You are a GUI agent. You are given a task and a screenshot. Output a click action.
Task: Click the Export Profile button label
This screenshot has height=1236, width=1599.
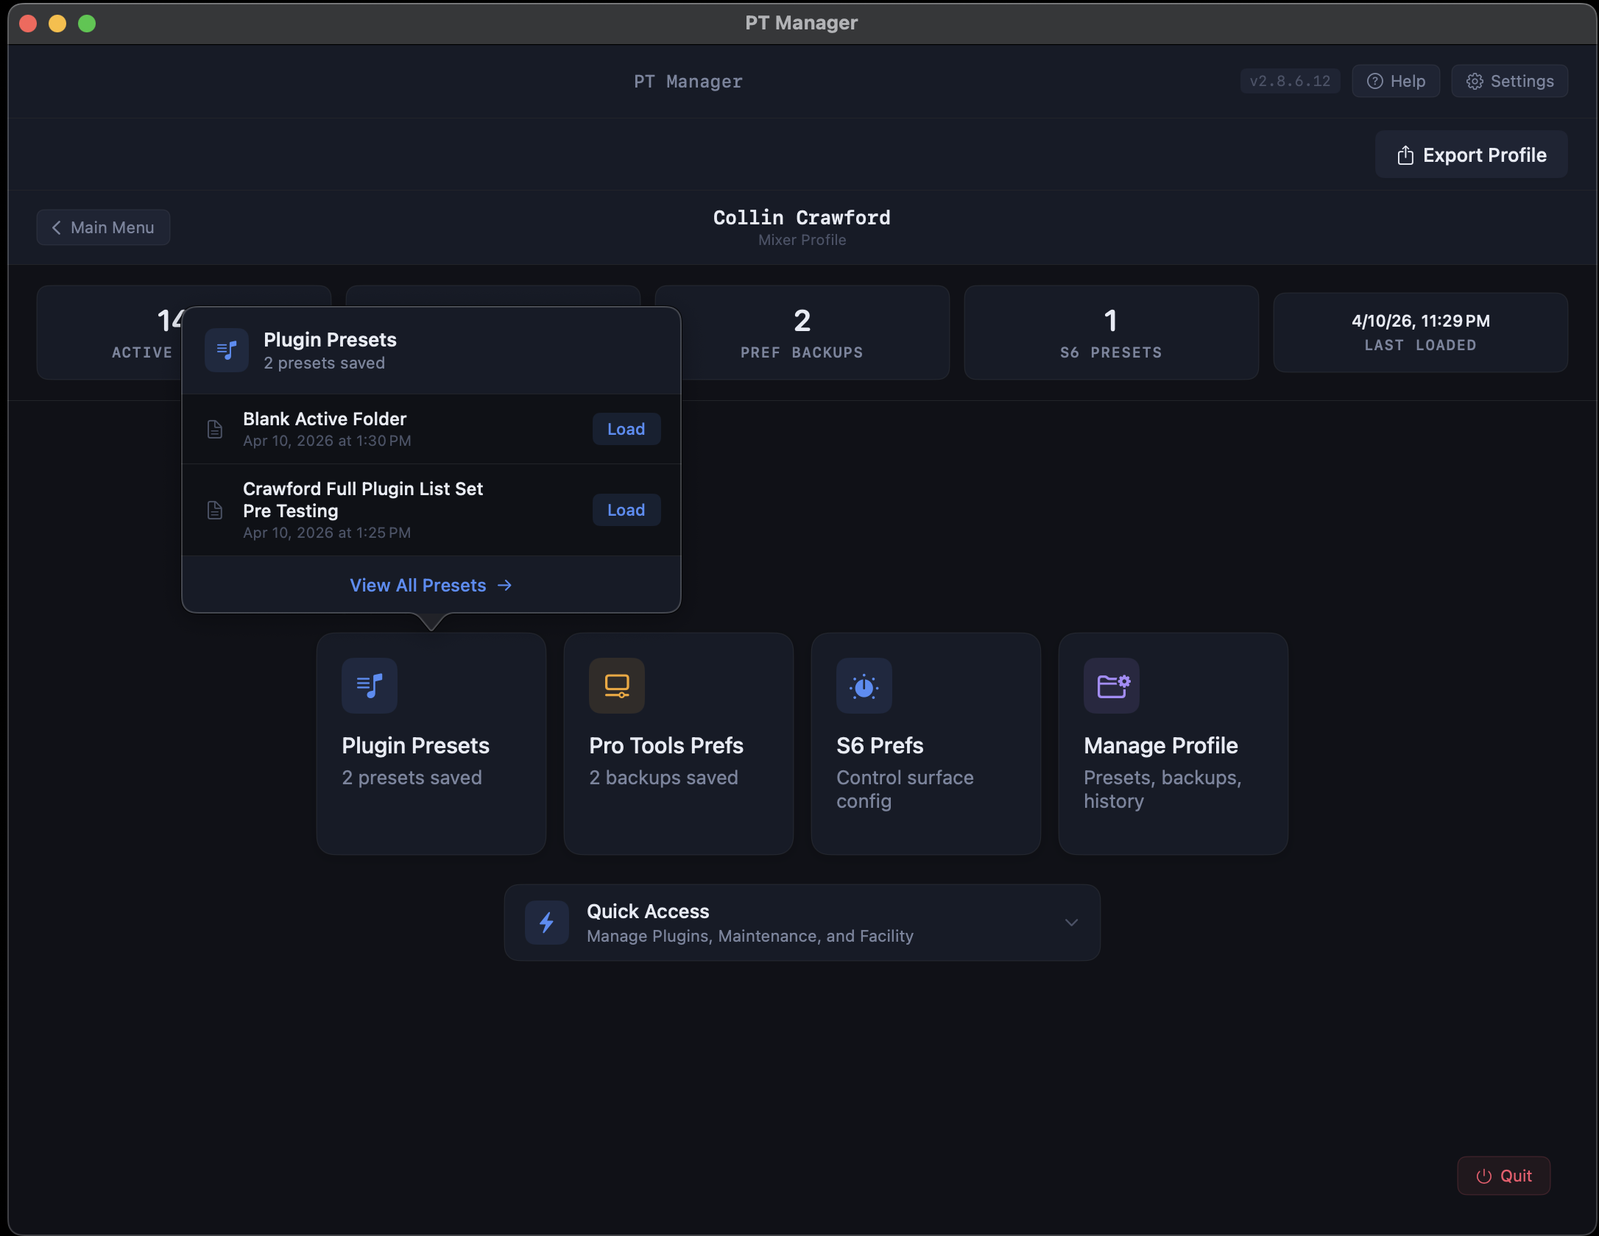click(1485, 155)
